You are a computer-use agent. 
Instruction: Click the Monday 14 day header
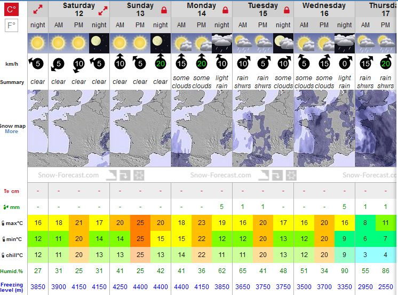click(x=202, y=10)
